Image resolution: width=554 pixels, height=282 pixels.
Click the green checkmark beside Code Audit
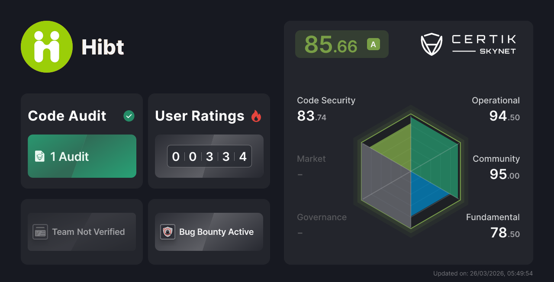click(x=129, y=115)
